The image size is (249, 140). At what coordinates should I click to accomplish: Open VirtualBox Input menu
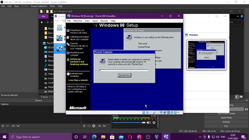click(x=95, y=21)
